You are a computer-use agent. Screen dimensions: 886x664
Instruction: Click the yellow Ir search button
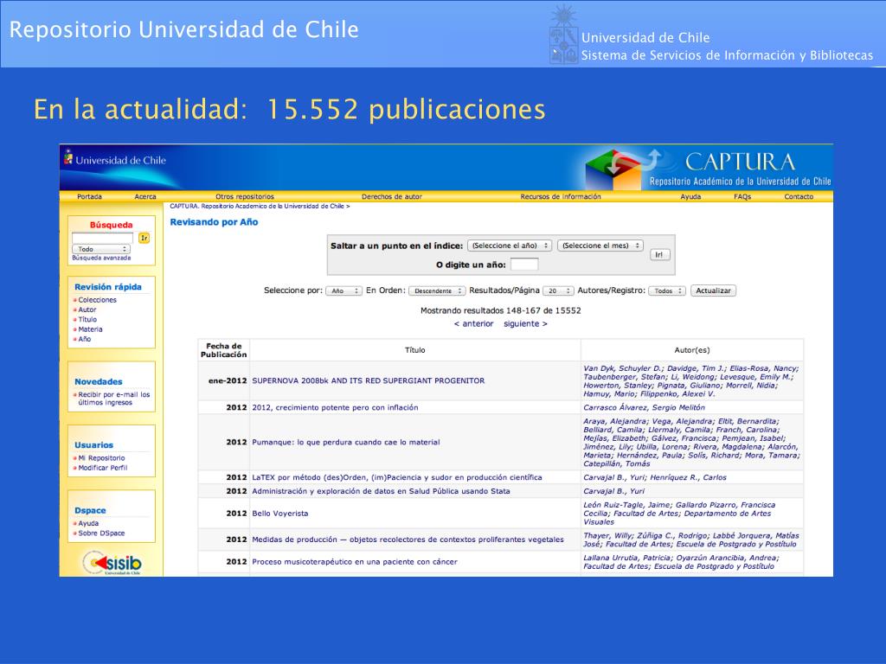click(144, 238)
